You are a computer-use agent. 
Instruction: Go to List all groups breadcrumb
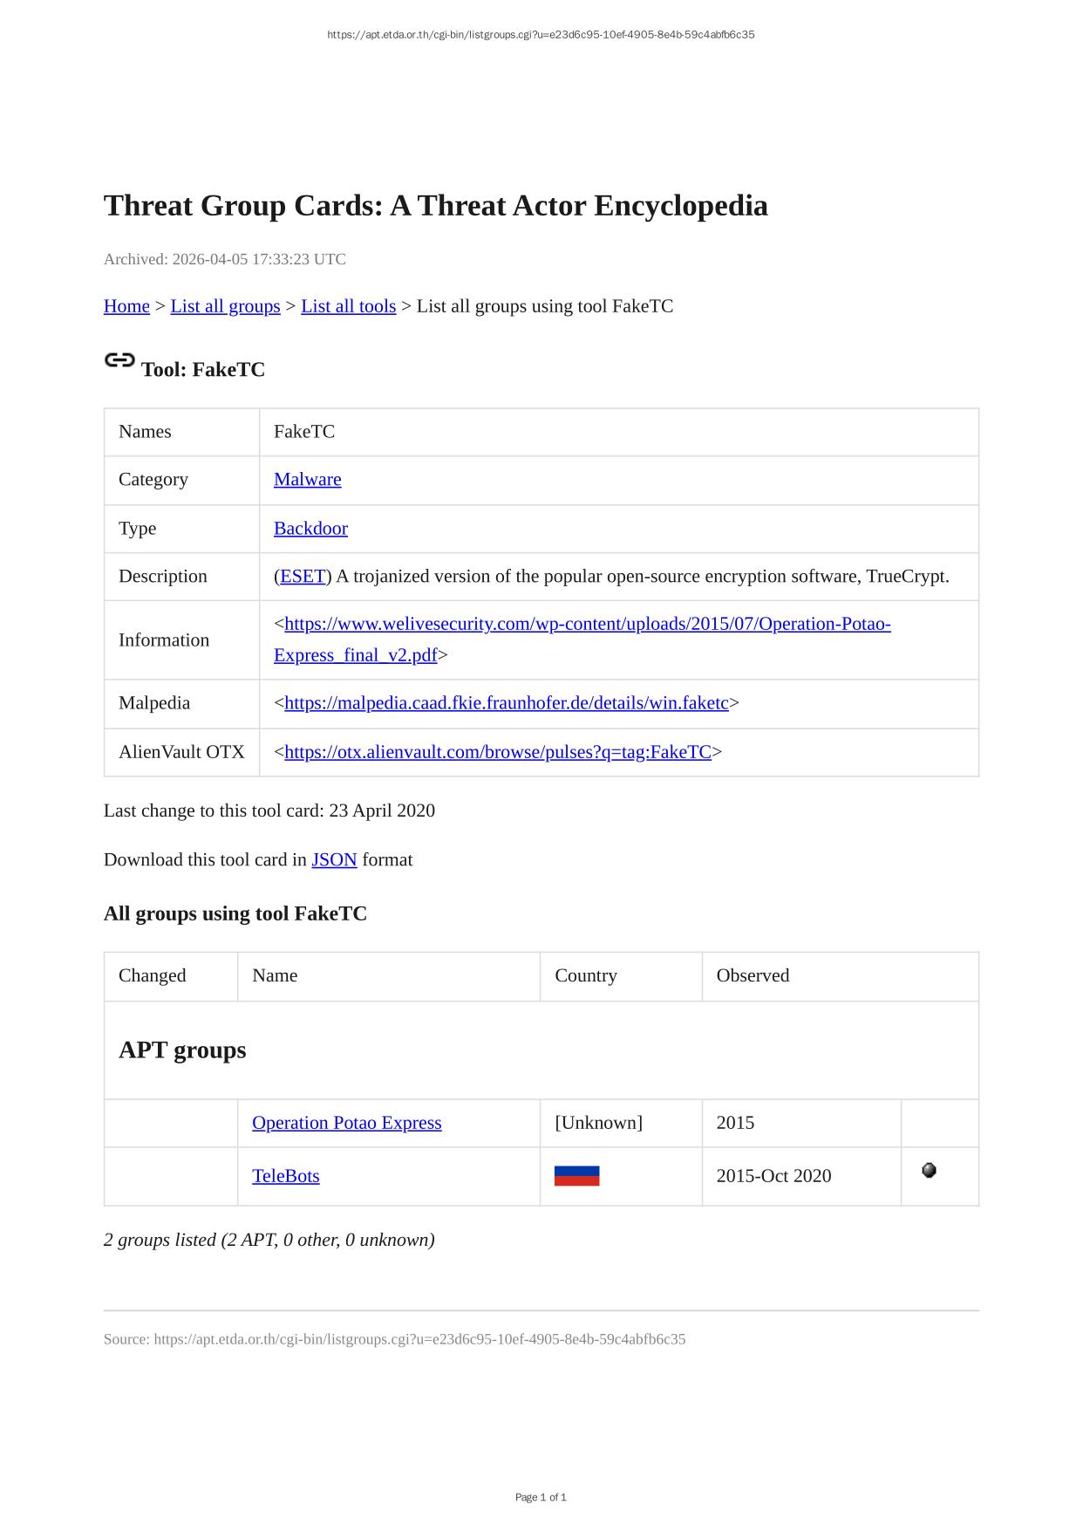click(225, 306)
